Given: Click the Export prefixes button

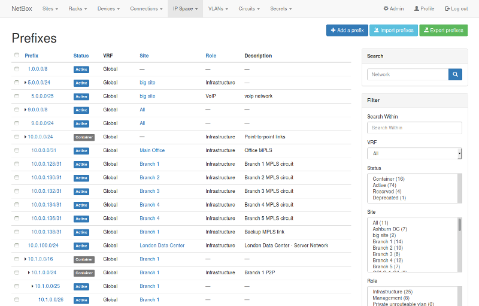Looking at the screenshot, I should 443,30.
